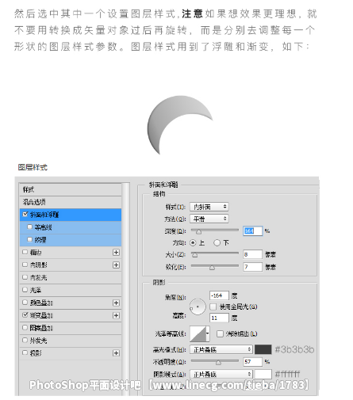Click the 光泽等高线 contour thumbnail
Viewport: 353px width, 400px height.
(198, 333)
